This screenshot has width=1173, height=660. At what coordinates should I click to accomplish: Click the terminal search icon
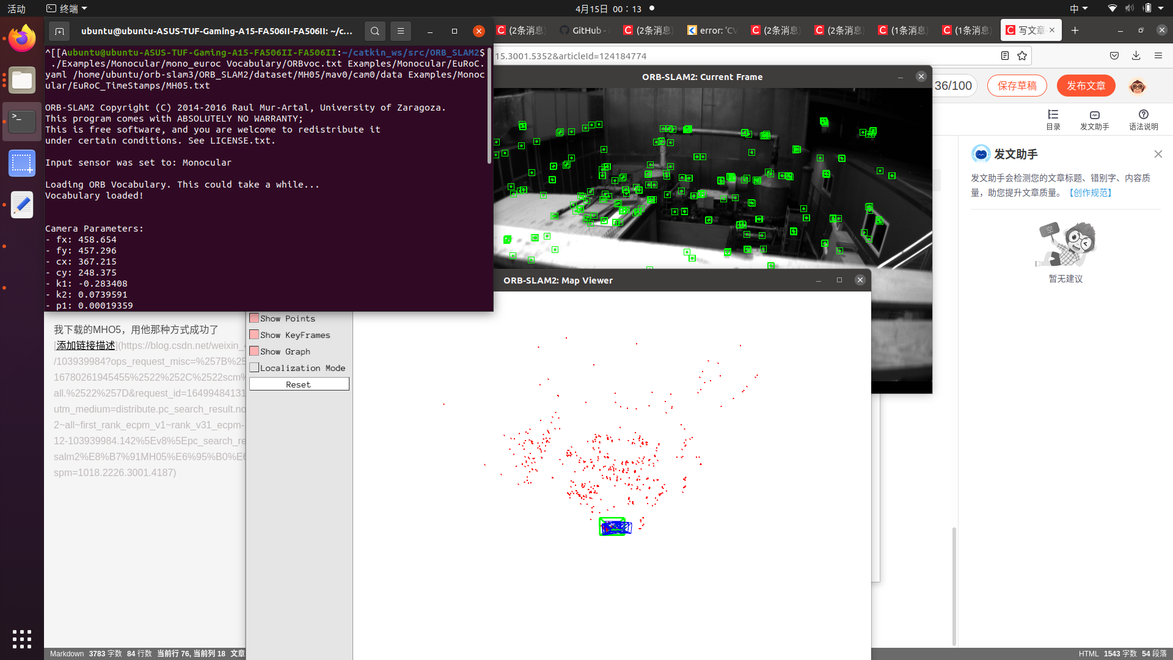tap(375, 31)
